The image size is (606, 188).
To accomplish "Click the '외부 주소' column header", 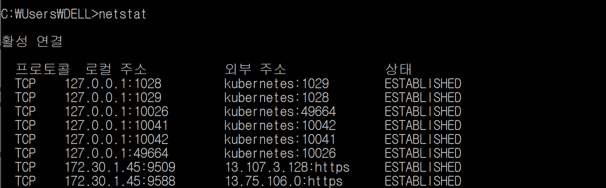I will (255, 69).
